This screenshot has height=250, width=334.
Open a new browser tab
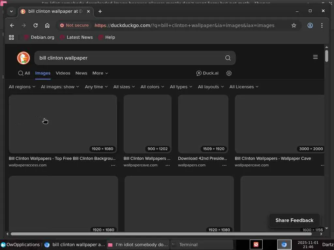100,11
